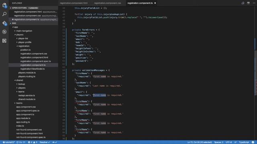
Task: Open app.component.ts file
Action: (x=25, y=114)
